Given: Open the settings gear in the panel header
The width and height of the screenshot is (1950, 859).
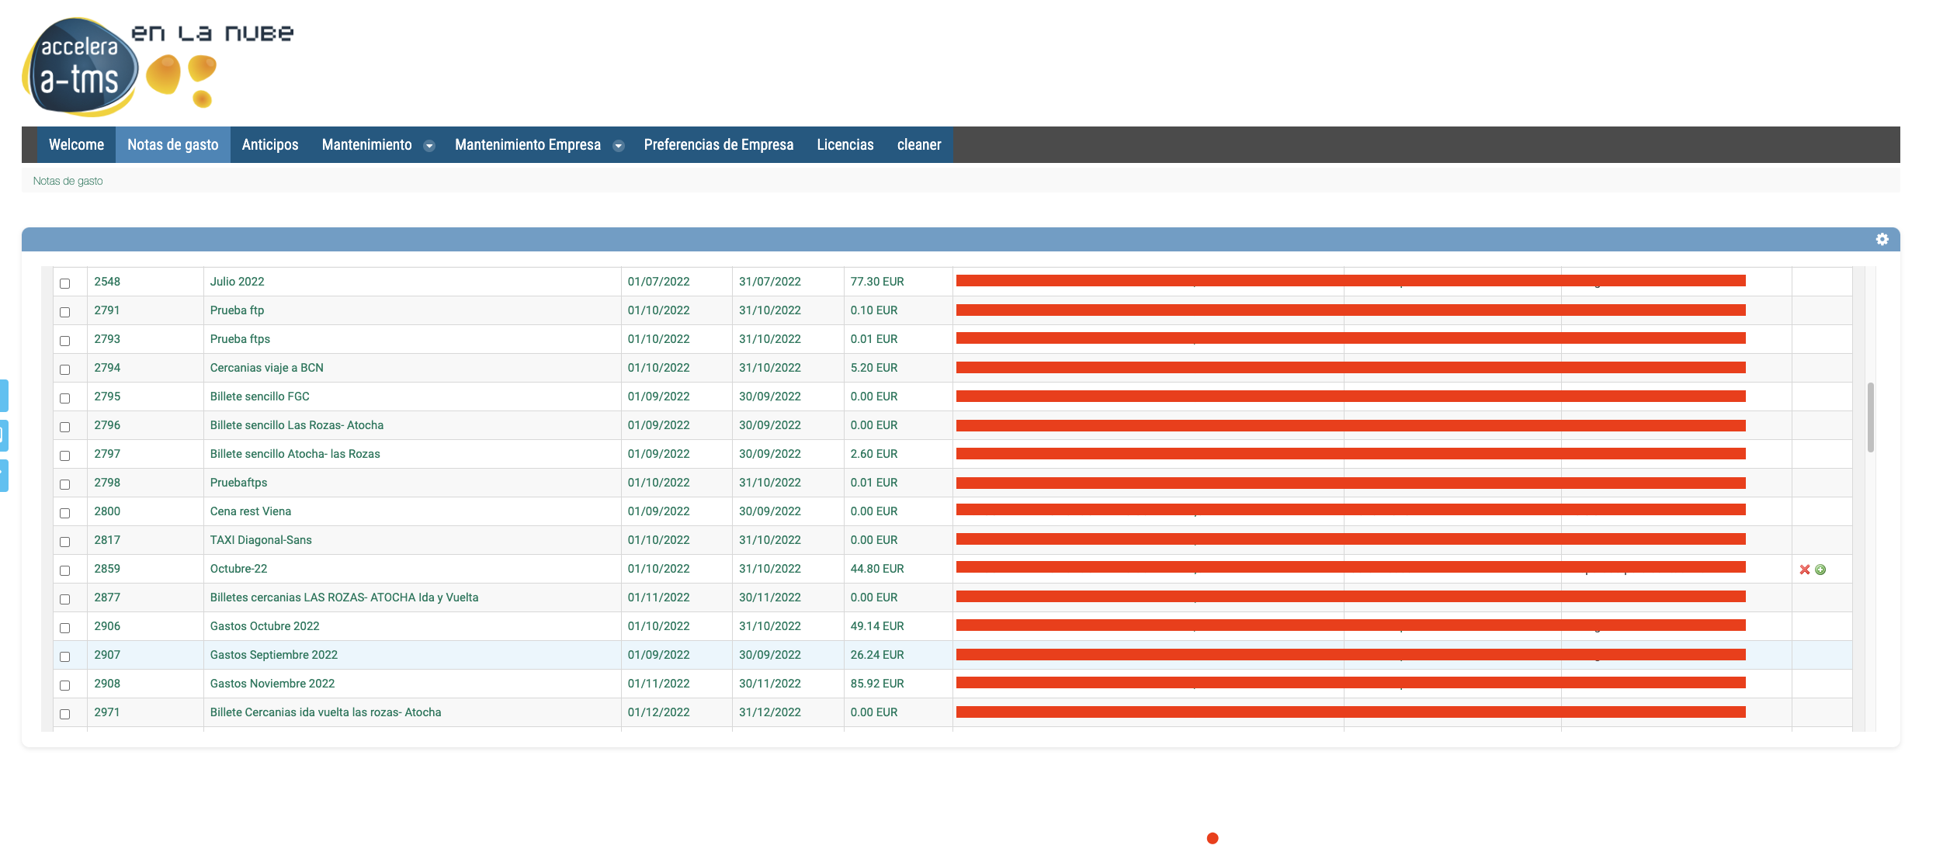Looking at the screenshot, I should (1882, 239).
